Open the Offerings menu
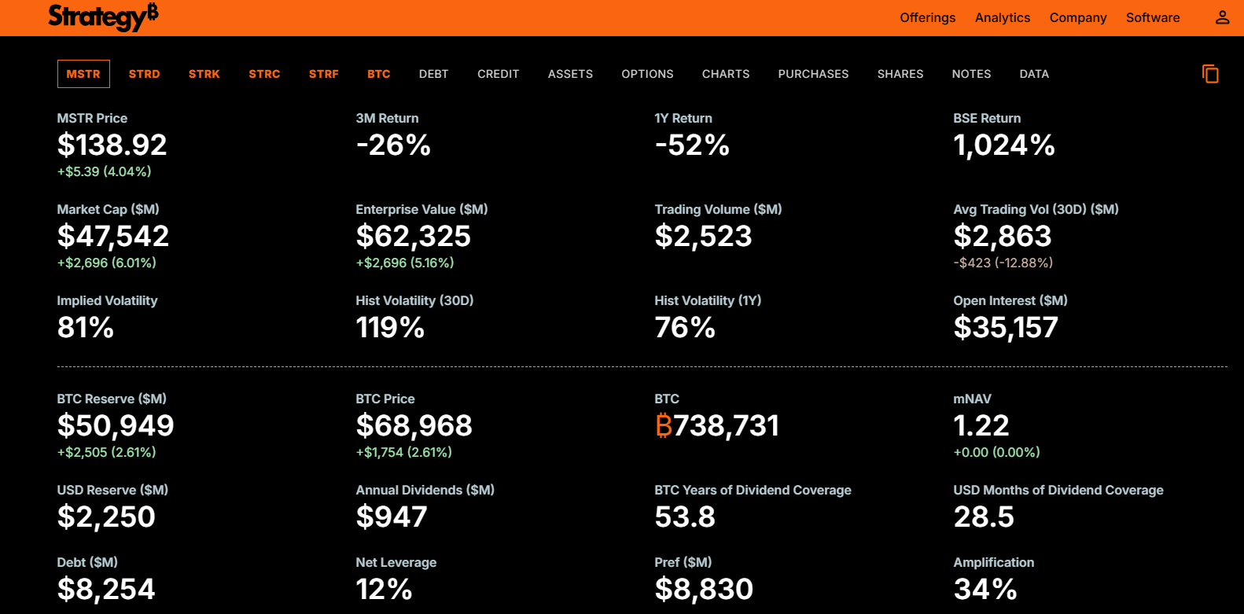 point(927,17)
